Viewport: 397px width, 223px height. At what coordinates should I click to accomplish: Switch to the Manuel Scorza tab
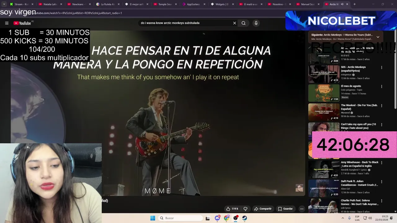pos(308,4)
